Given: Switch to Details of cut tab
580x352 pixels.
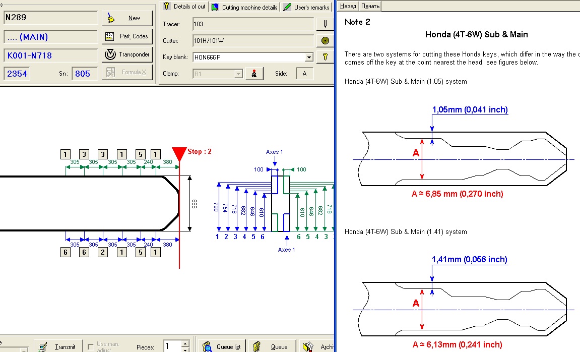Looking at the screenshot, I should pyautogui.click(x=184, y=6).
